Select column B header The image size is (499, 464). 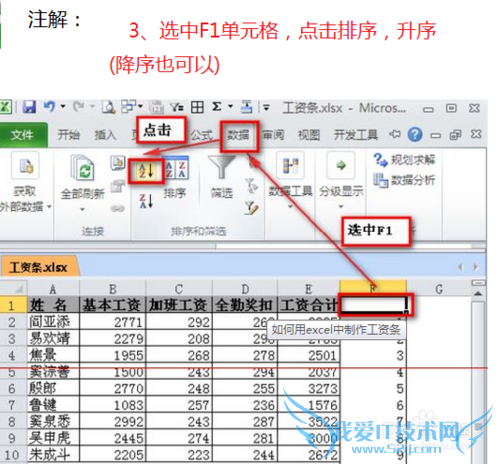pos(113,288)
